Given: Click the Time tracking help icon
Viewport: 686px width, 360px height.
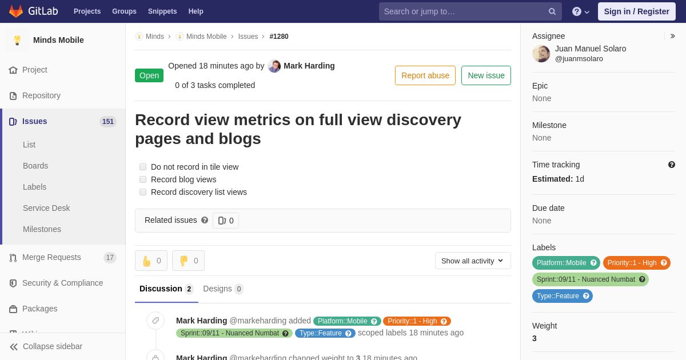Looking at the screenshot, I should point(672,165).
